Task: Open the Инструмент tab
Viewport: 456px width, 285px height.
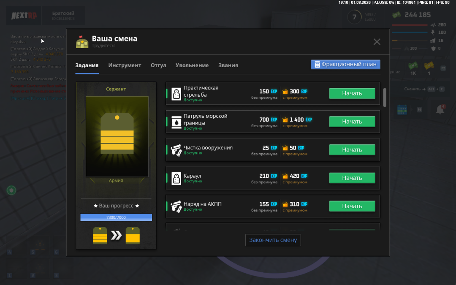Action: click(x=125, y=65)
